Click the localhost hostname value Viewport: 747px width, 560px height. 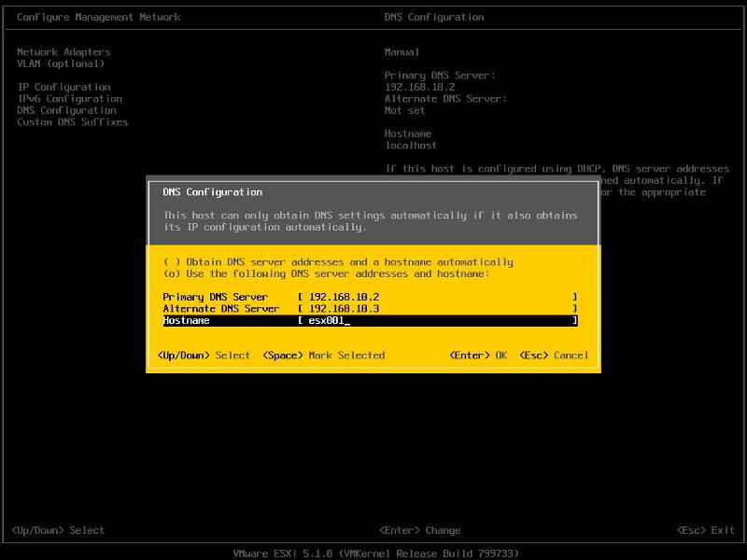(411, 146)
